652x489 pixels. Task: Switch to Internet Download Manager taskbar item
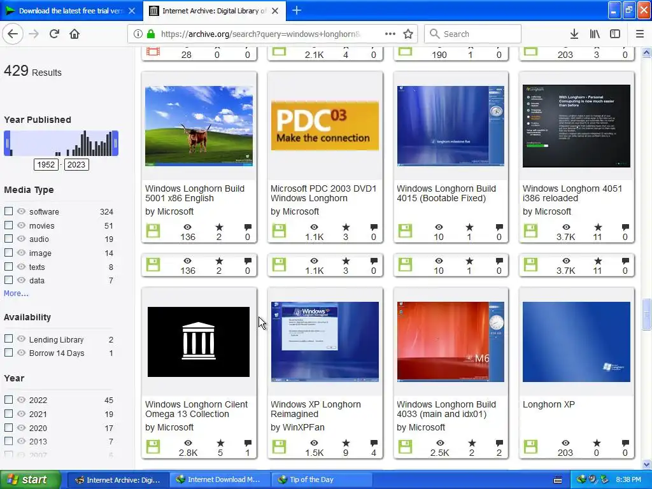pyautogui.click(x=220, y=480)
